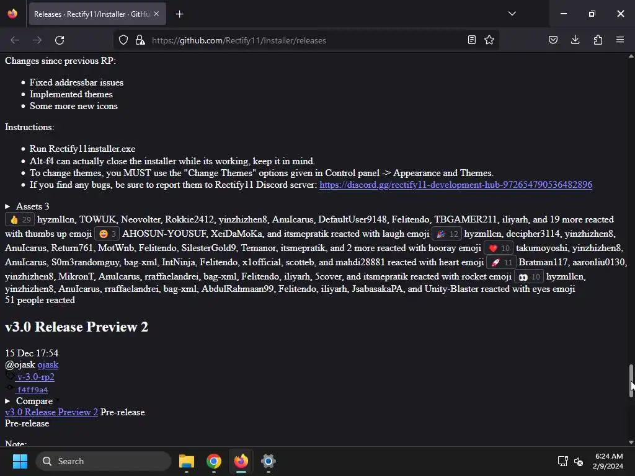The width and height of the screenshot is (635, 476).
Task: Open commit f4ff9a4 link
Action: click(32, 390)
